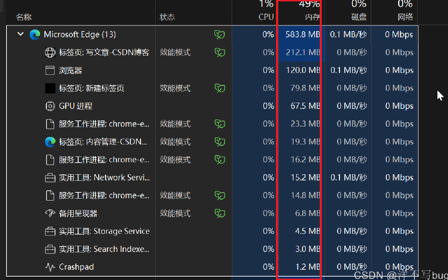This screenshot has height=280, width=448.
Task: Click the 67.5 MB memory cell
Action: pos(305,106)
